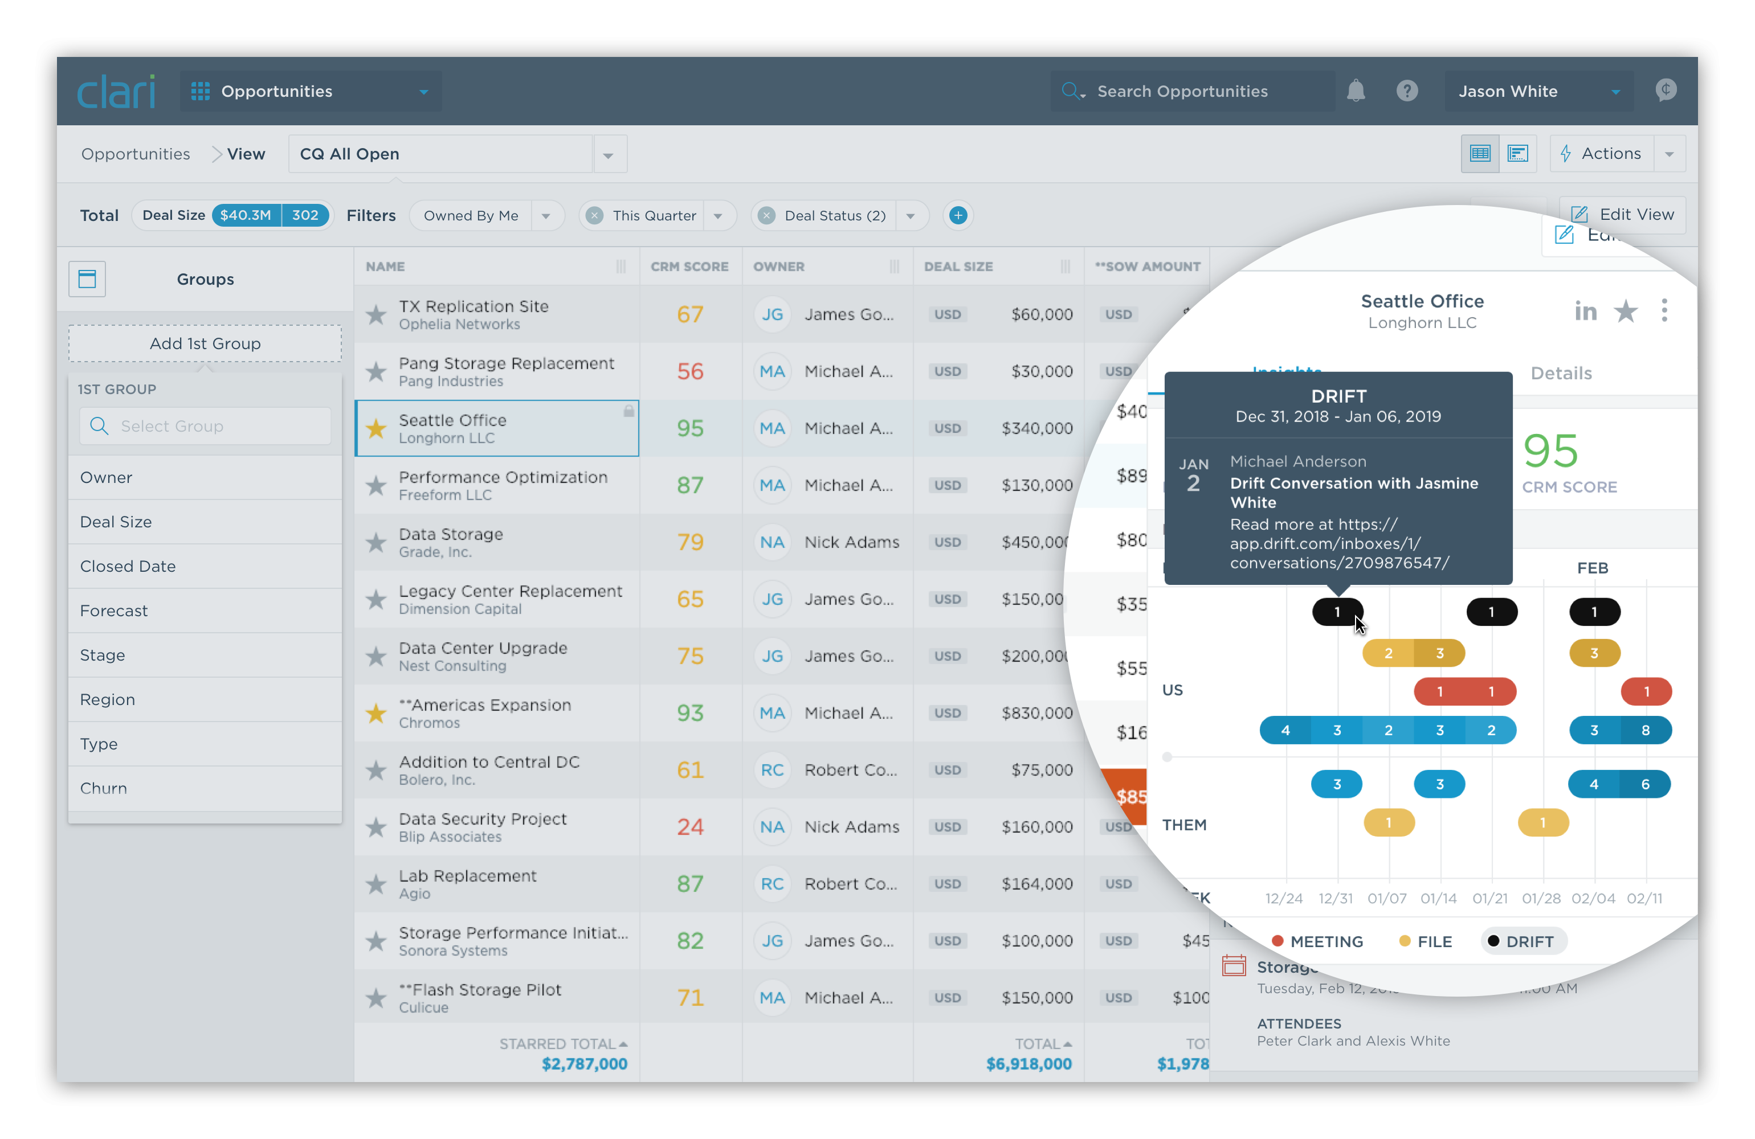Viewport: 1755px width, 1139px height.
Task: Open the Opportunities module dropdown
Action: pos(311,92)
